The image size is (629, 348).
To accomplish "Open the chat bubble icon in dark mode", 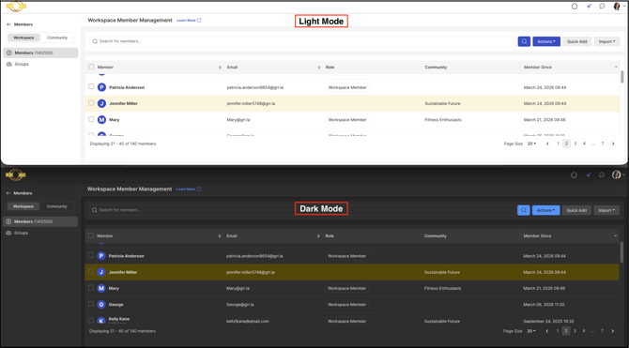I will pos(602,174).
